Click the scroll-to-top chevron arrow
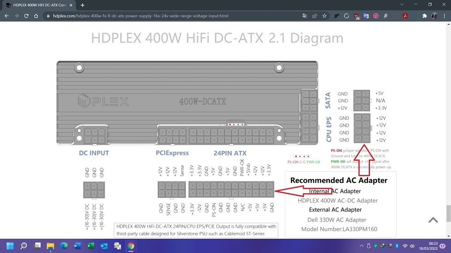451x253 pixels. (x=433, y=220)
